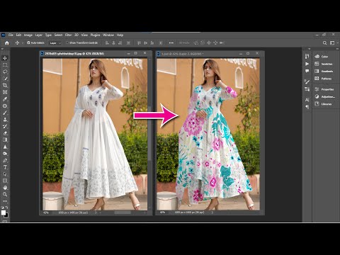Viewport: 340px width, 255px height.
Task: Select the History Brush tool
Action: coord(5,127)
